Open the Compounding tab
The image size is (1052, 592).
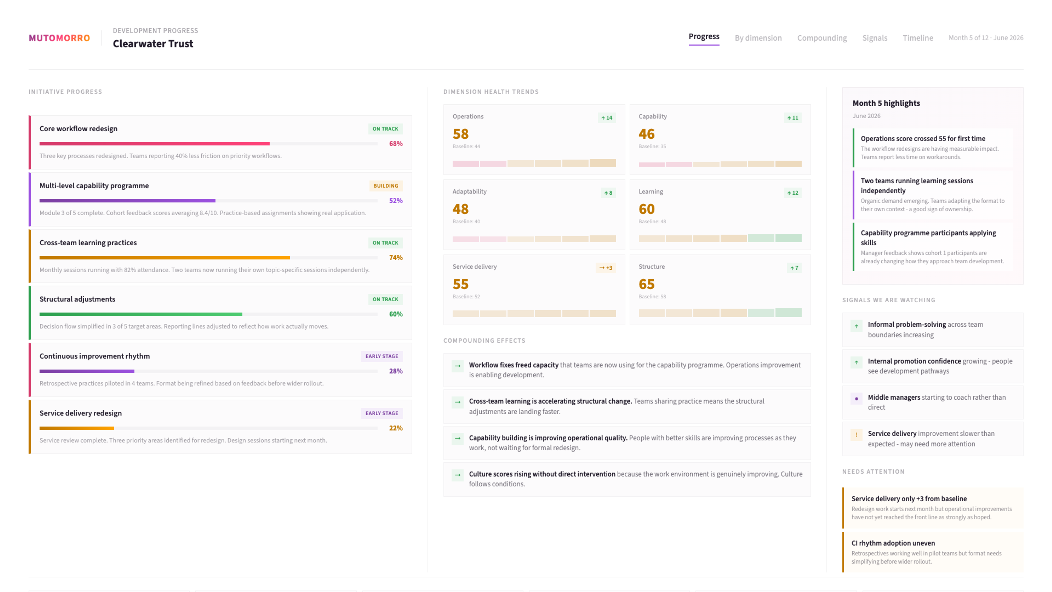click(x=822, y=38)
